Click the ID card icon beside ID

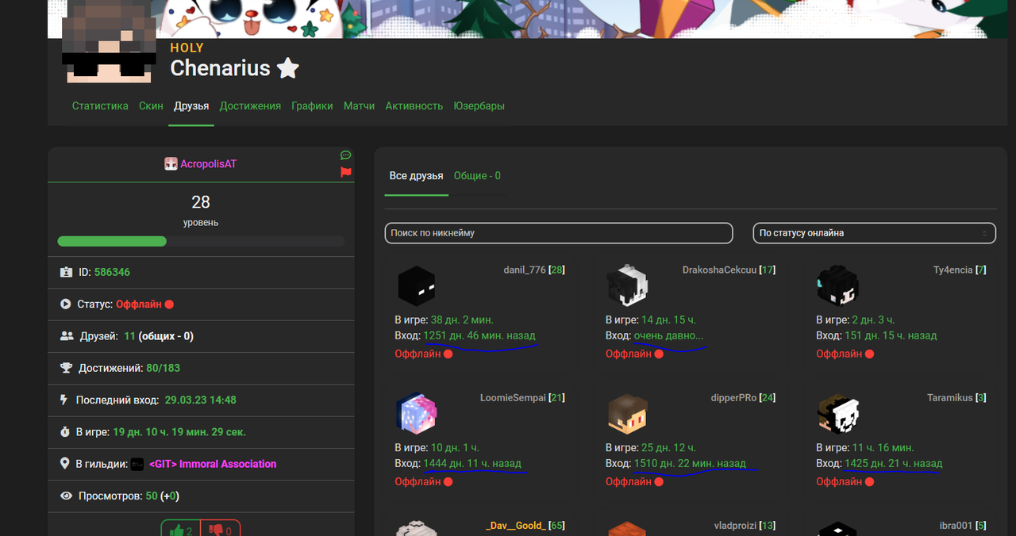coord(66,272)
